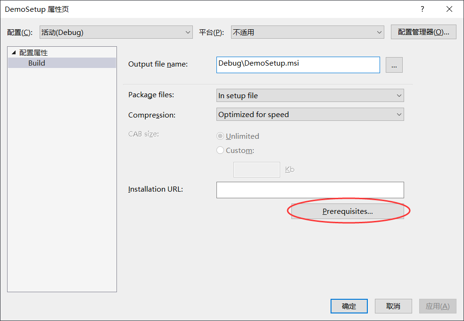464x321 pixels.
Task: Select the Build item in tree
Action: pyautogui.click(x=37, y=63)
